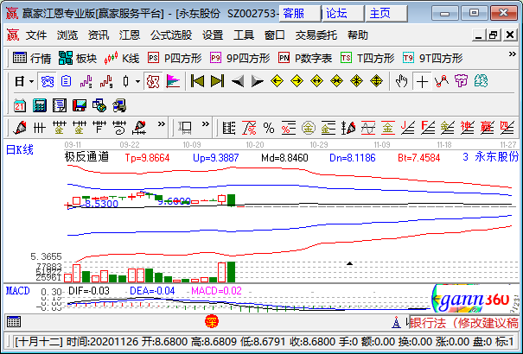Open the 9P四方形 tool
This screenshot has height=354, width=523.
coord(239,58)
